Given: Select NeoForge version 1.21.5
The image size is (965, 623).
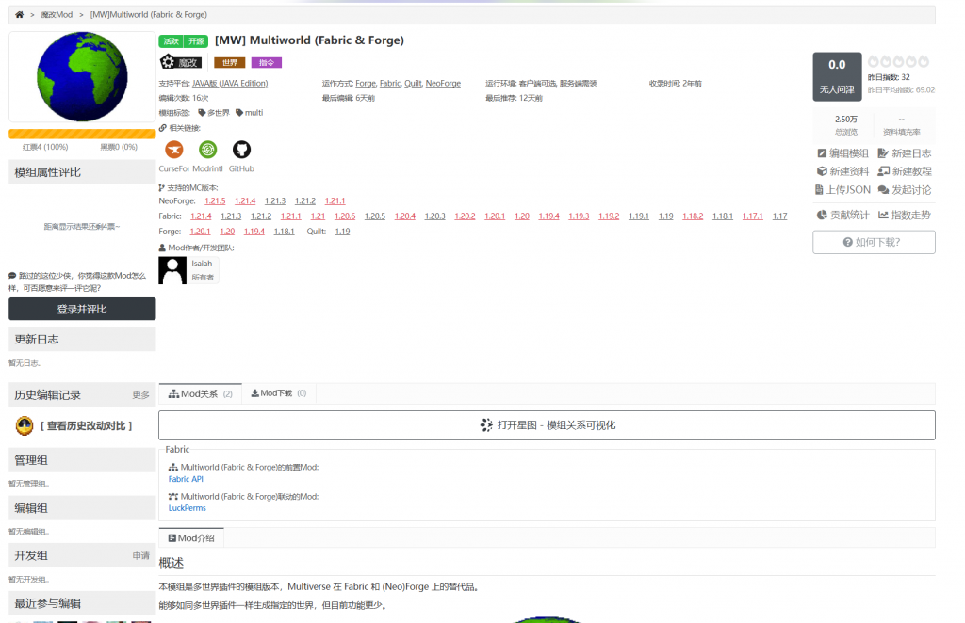Looking at the screenshot, I should pyautogui.click(x=215, y=200).
